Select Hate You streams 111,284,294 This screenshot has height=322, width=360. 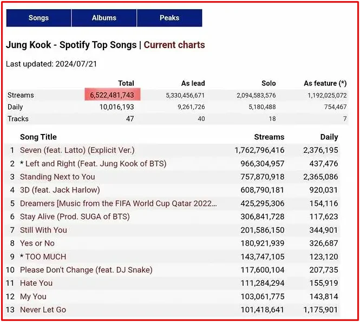tap(263, 283)
